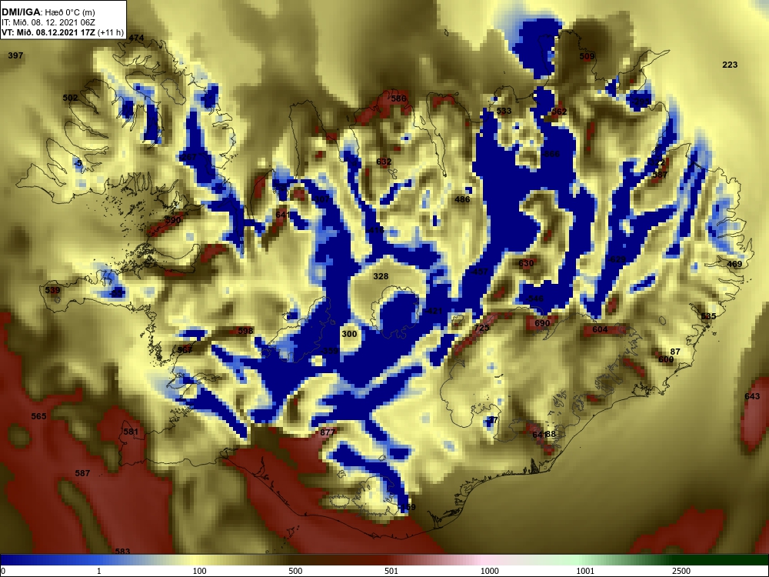Click the '1000' tick label on the colour scale
The height and width of the screenshot is (577, 769).
click(489, 571)
